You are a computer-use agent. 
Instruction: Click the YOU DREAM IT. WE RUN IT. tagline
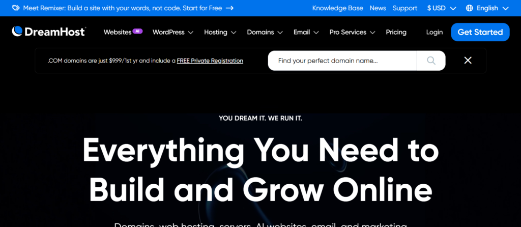(x=260, y=118)
